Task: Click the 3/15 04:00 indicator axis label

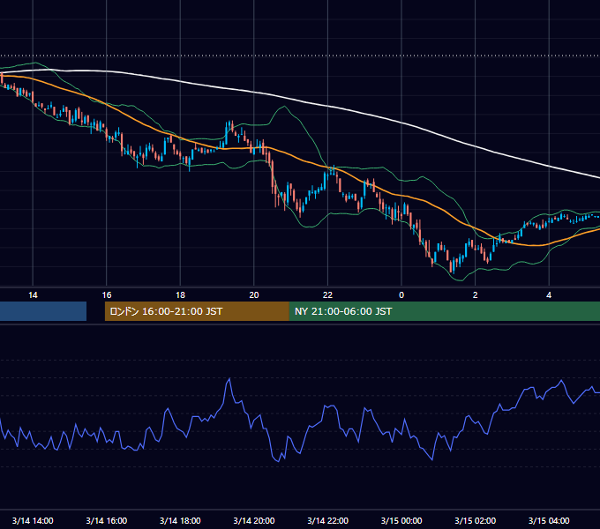Action: pos(549,520)
